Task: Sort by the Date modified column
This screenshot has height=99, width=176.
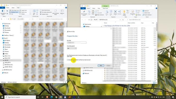Action: [131, 23]
